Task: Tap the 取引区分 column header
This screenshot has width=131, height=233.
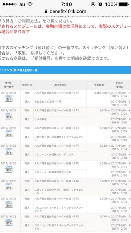Action: 27,85
